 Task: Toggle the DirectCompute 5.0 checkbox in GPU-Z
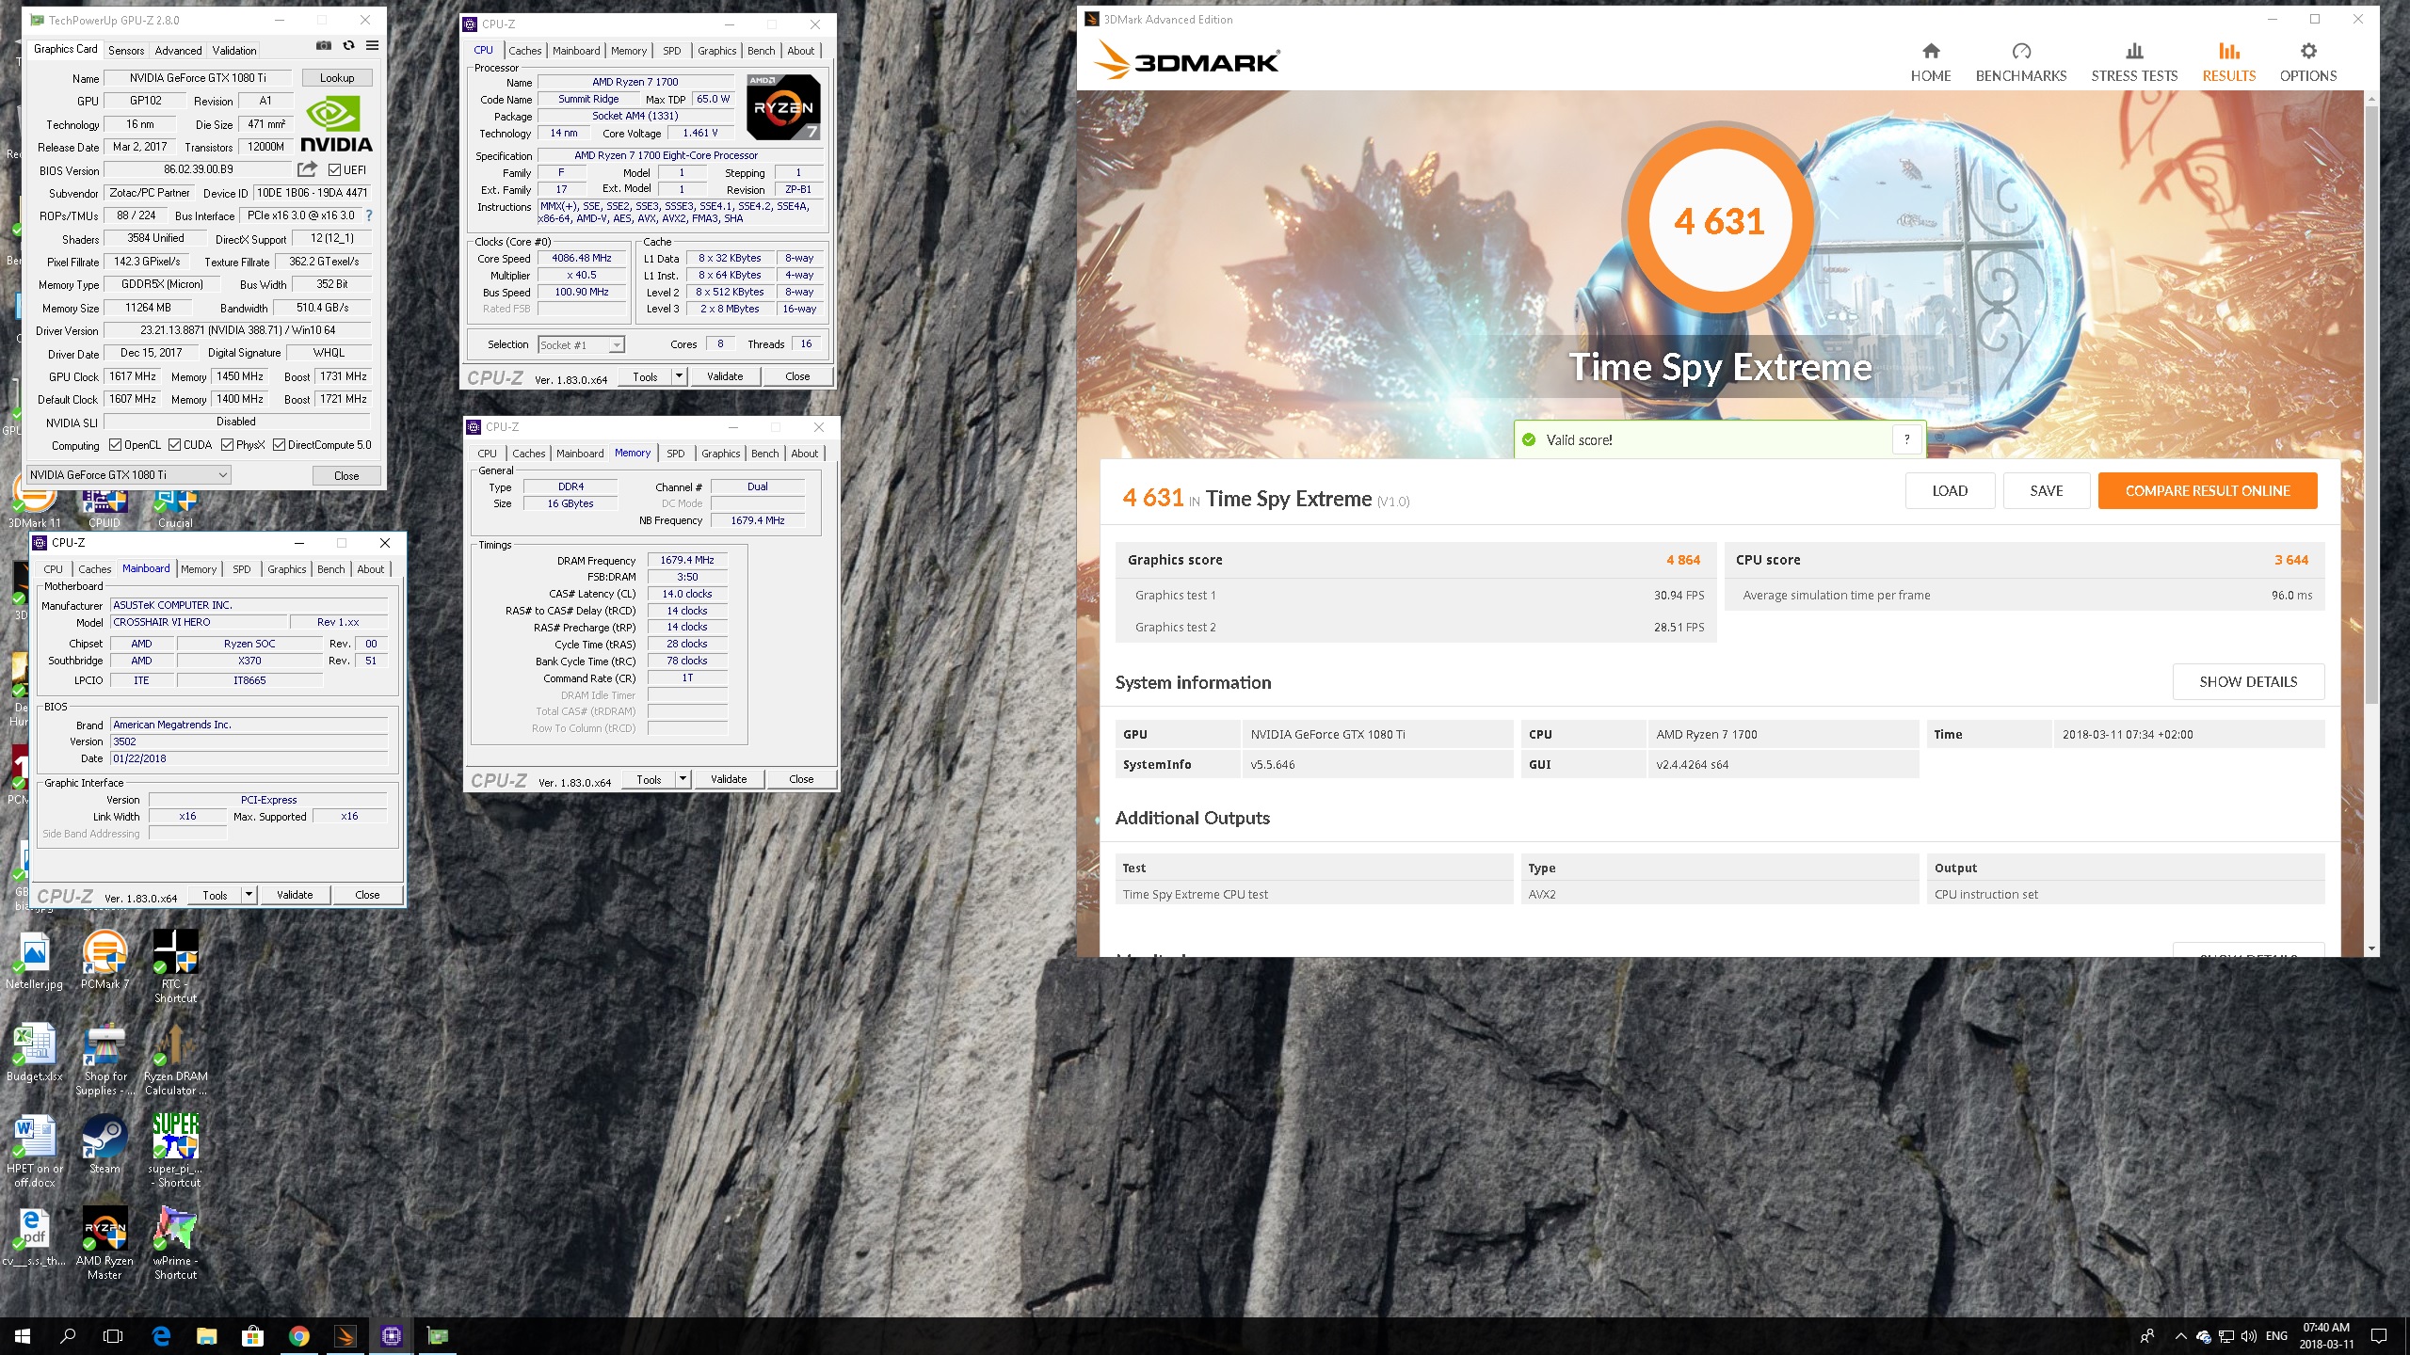279,445
